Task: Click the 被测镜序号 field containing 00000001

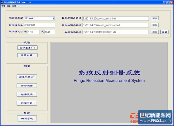Action: 39,25
